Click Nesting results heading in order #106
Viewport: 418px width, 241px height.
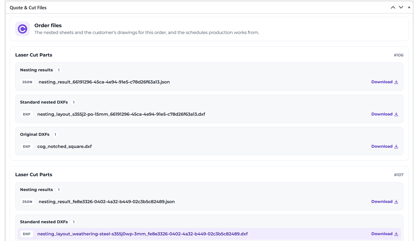point(37,70)
